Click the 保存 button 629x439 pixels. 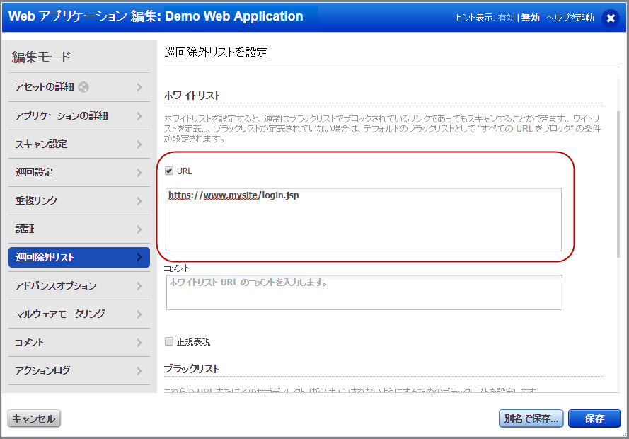pyautogui.click(x=594, y=418)
